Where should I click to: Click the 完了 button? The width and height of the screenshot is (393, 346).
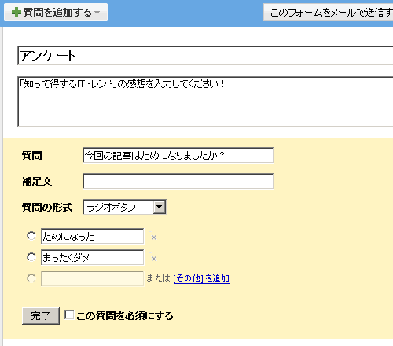click(x=41, y=316)
